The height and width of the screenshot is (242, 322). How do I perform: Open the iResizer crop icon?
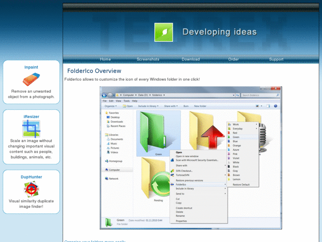click(31, 129)
